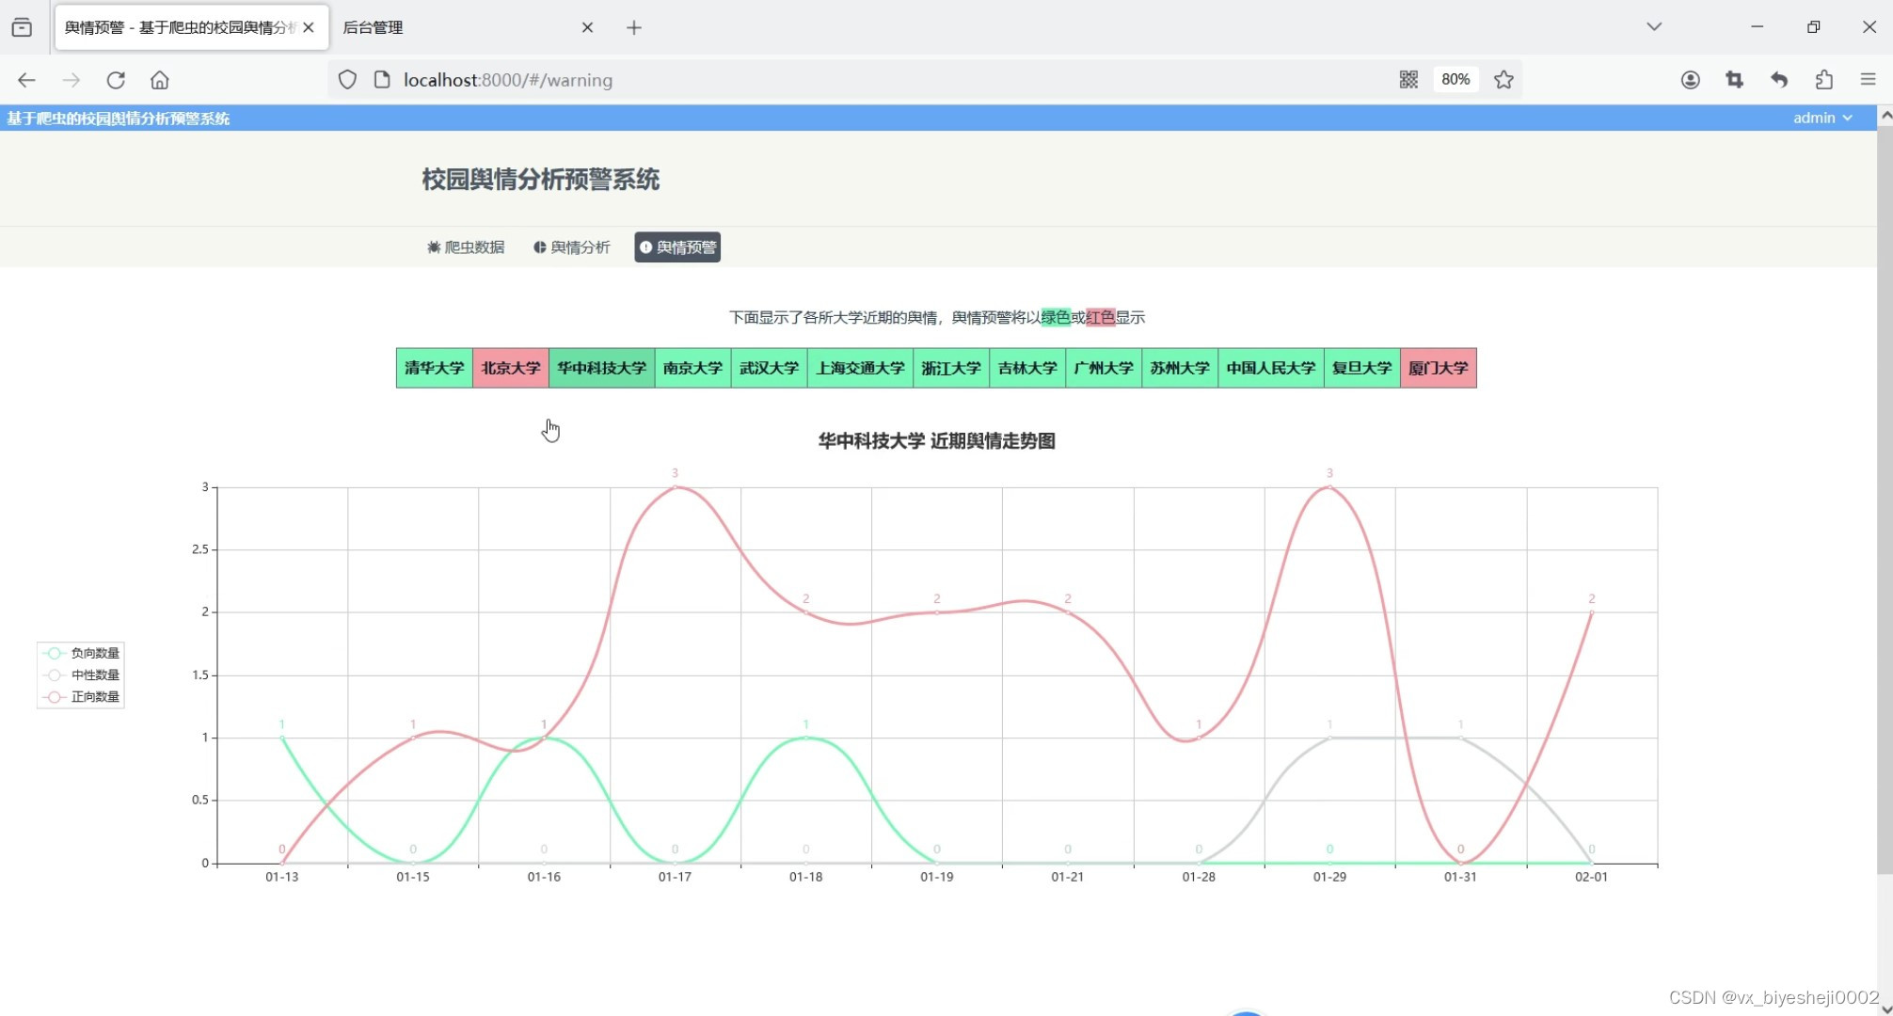The image size is (1893, 1016).
Task: Expand the admin user dropdown
Action: click(x=1821, y=118)
